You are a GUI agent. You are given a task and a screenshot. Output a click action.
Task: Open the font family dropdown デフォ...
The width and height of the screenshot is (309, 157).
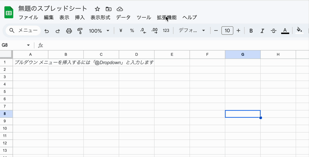[192, 31]
